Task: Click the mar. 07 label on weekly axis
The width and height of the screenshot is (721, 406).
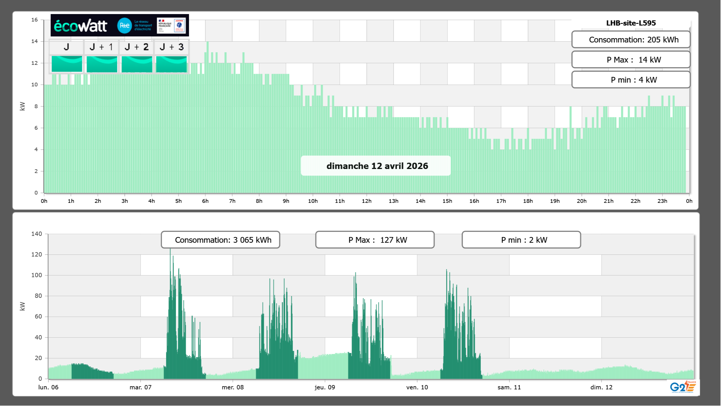Action: coord(140,387)
